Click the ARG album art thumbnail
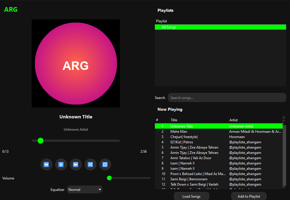The width and height of the screenshot is (290, 200). tap(76, 63)
